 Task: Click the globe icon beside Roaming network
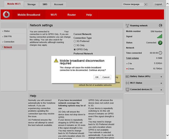[161, 26]
